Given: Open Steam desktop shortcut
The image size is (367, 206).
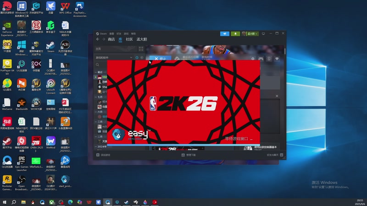Looking at the screenshot, I should (x=50, y=47).
